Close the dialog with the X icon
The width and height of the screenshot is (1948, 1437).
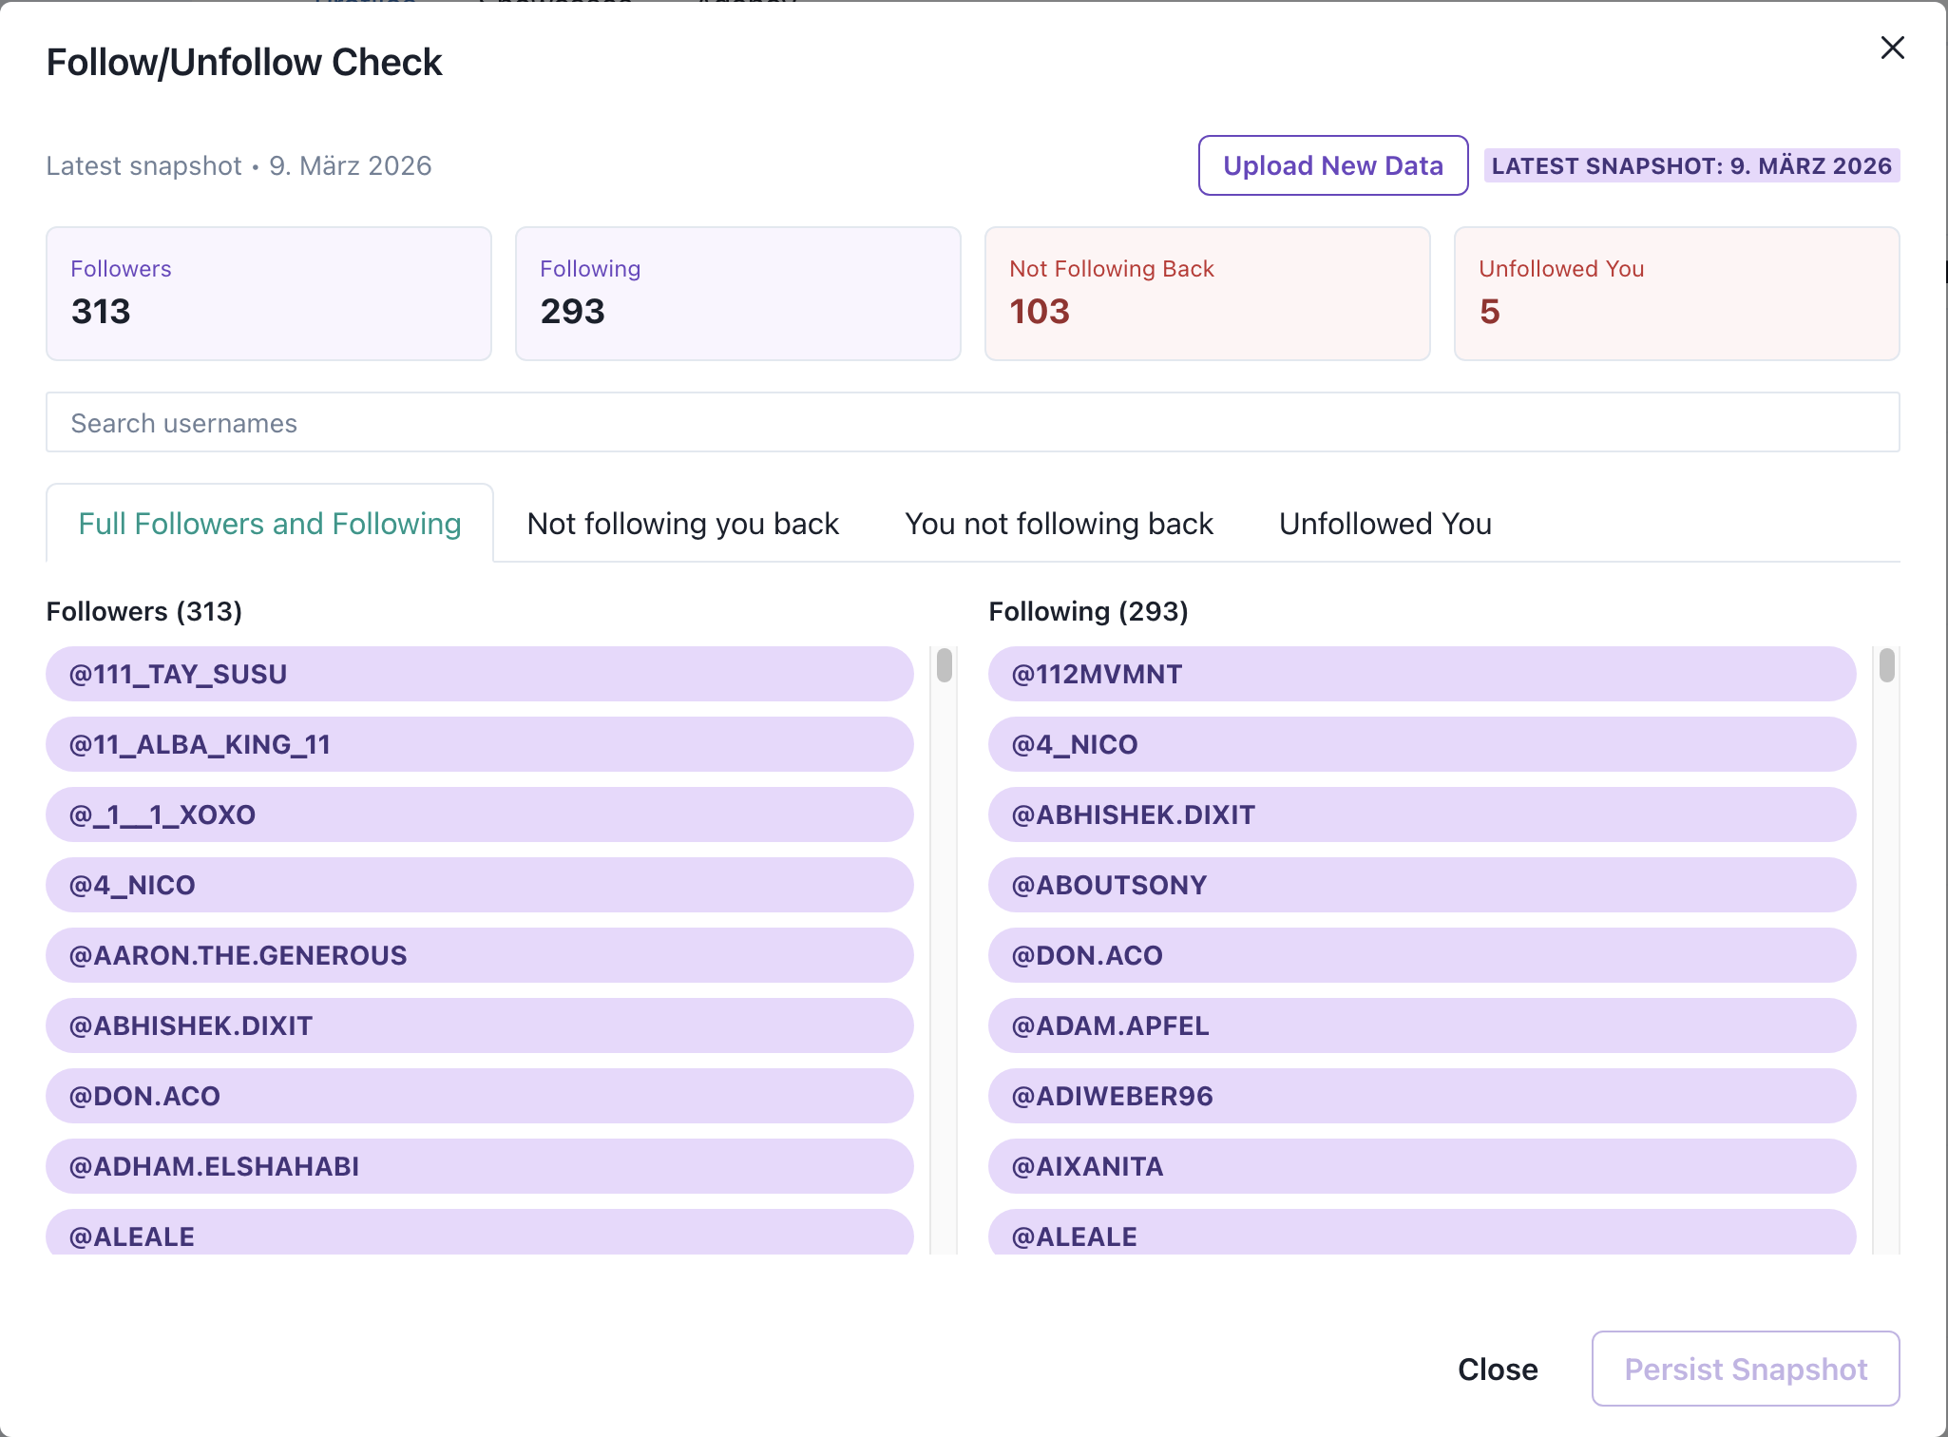1892,48
